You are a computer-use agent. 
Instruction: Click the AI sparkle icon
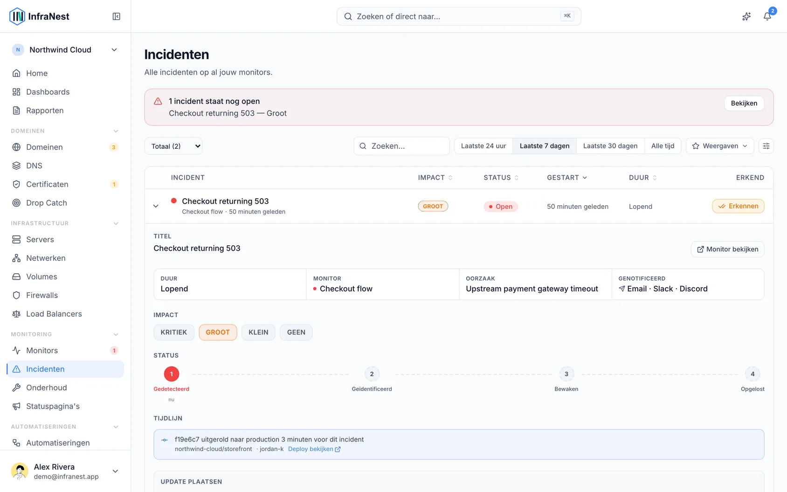(x=746, y=16)
